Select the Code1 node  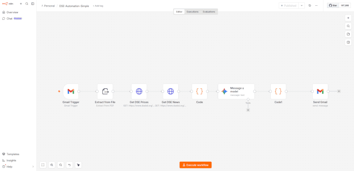[x=278, y=91]
